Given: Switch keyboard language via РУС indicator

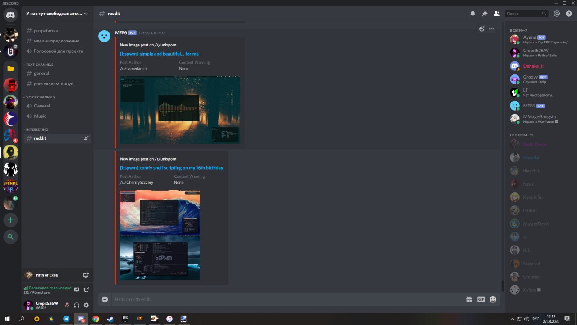Looking at the screenshot, I should coord(536,319).
